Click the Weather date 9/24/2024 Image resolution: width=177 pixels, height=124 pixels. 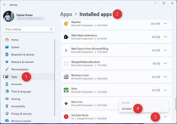(102, 25)
